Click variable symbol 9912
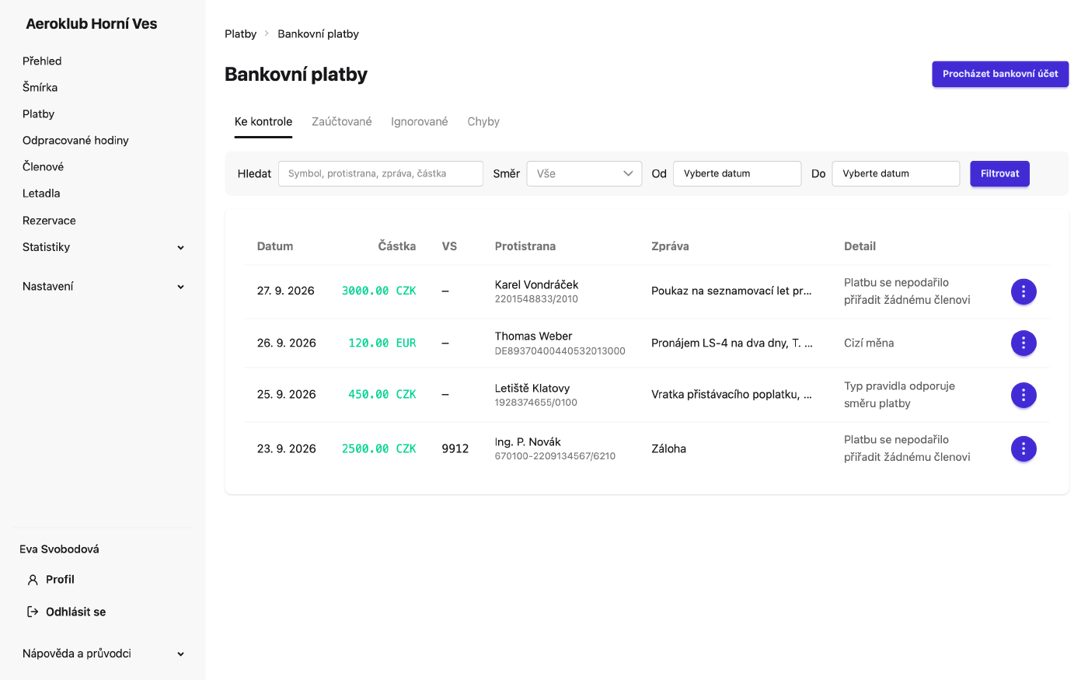1088x680 pixels. (455, 448)
